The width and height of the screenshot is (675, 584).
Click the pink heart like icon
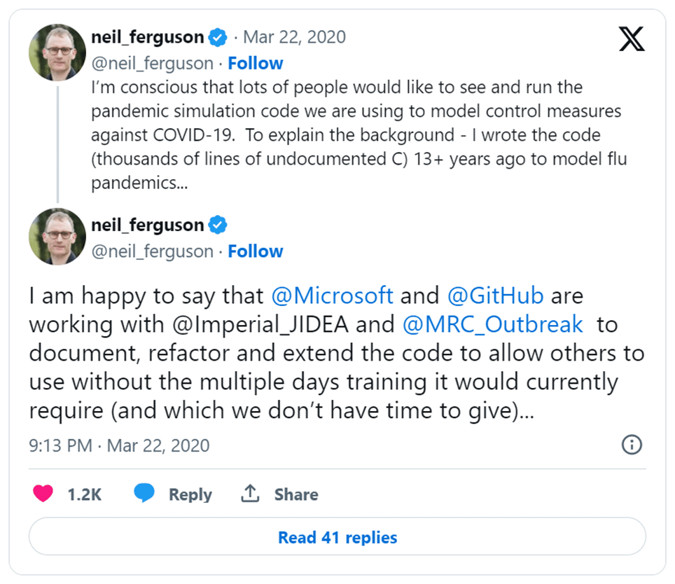click(43, 493)
